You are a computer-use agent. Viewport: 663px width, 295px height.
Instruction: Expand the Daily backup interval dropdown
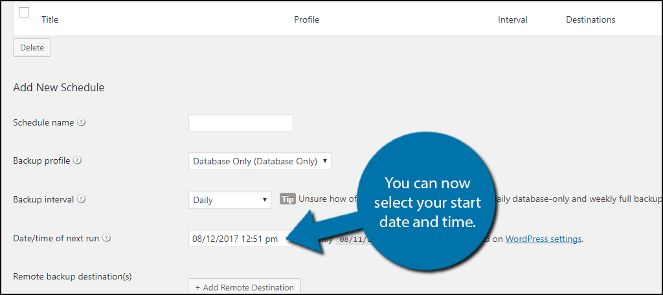click(x=230, y=200)
